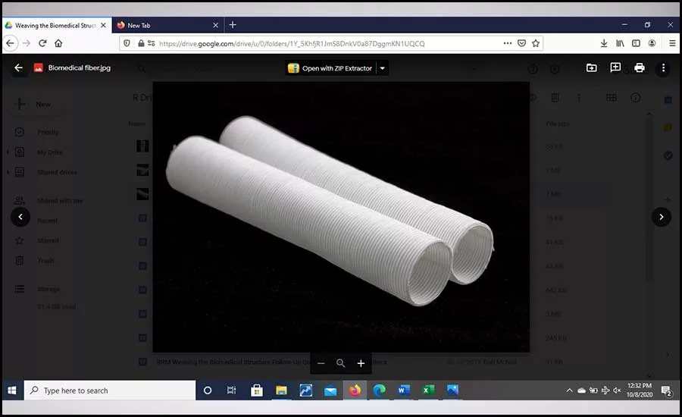The width and height of the screenshot is (682, 417).
Task: Zoom out of the image preview
Action: (x=321, y=363)
